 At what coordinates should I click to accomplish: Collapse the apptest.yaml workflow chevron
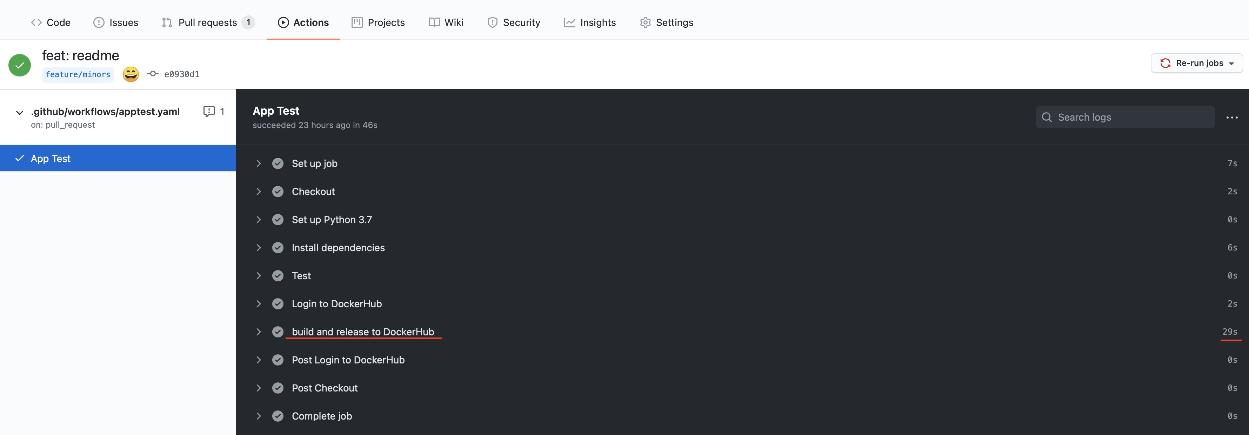point(19,113)
